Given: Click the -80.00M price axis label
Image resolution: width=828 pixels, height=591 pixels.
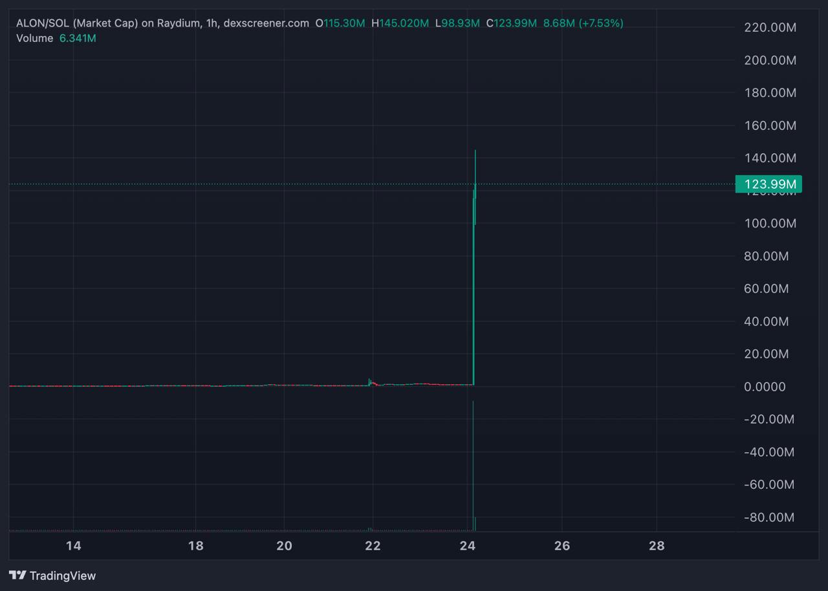Looking at the screenshot, I should 769,517.
